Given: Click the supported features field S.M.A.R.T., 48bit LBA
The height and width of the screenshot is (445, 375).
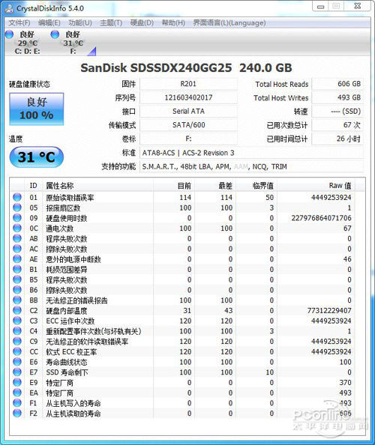Looking at the screenshot, I should click(252, 166).
